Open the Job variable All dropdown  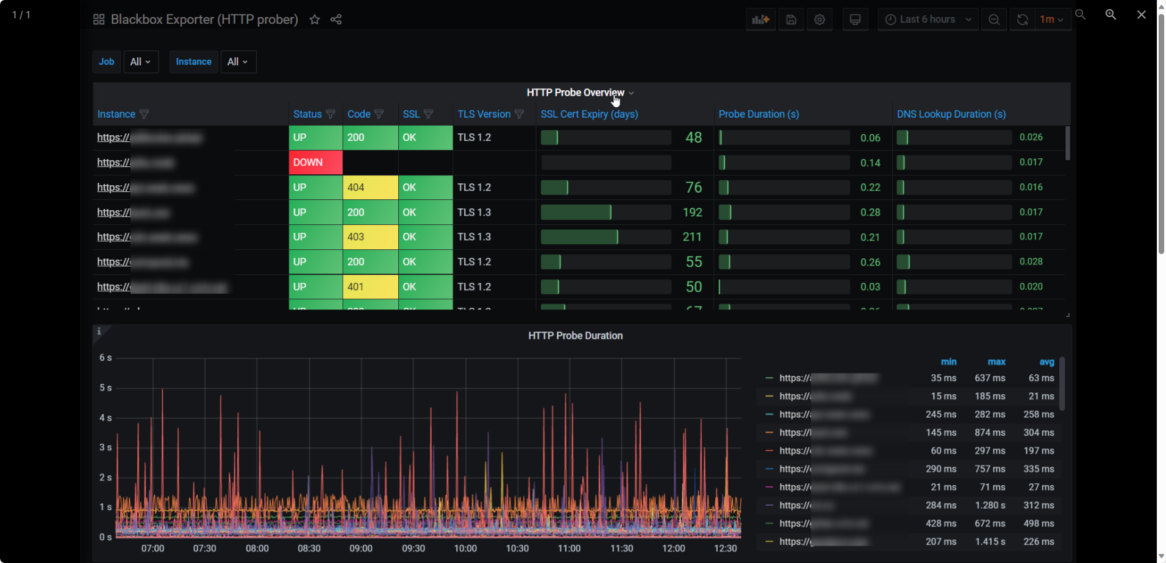[141, 62]
